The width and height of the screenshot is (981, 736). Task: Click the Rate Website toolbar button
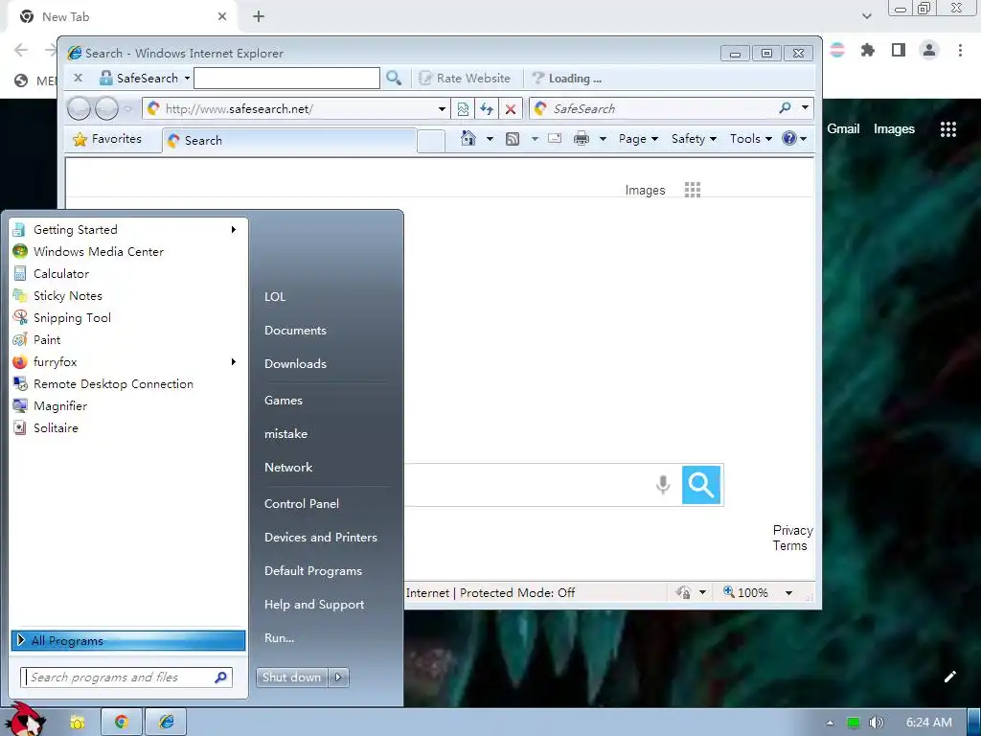(465, 79)
